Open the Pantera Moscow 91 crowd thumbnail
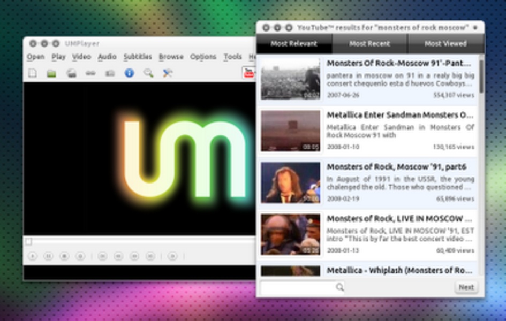 [x=290, y=79]
